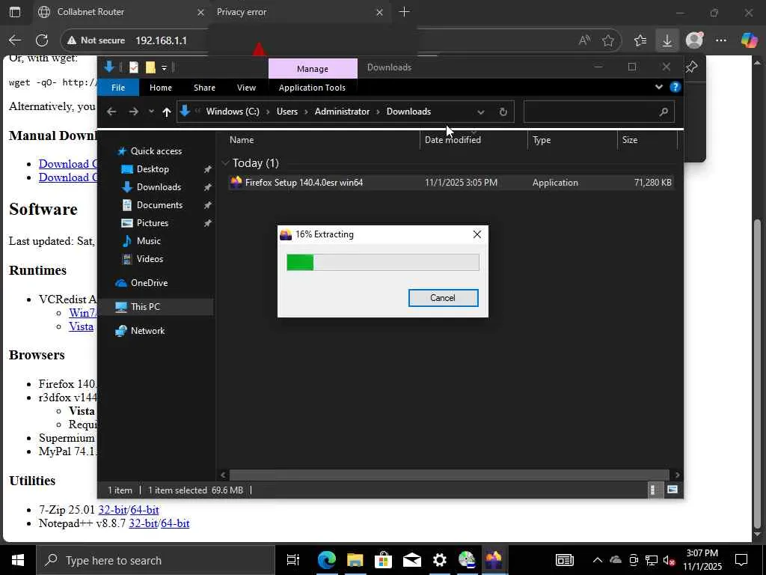Open the Application Tools tab

tap(312, 88)
